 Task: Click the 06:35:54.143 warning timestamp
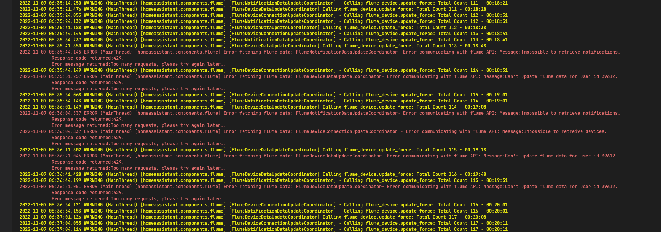coord(65,101)
